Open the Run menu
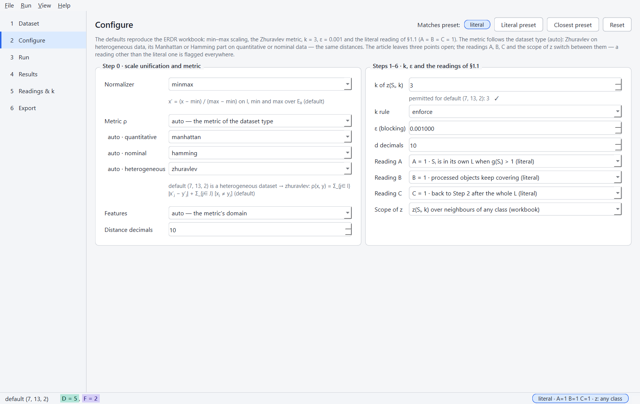 [x=26, y=5]
